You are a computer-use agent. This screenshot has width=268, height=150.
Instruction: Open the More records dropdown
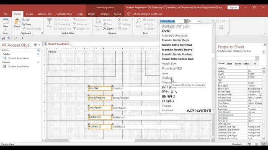(124, 29)
